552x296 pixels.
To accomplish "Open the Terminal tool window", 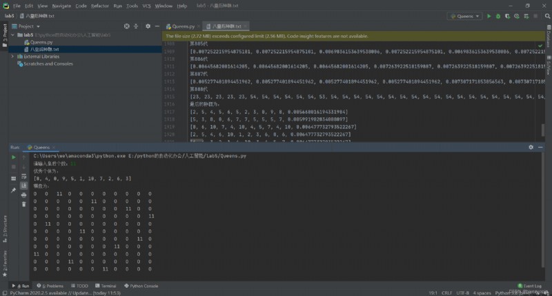I will coord(106,286).
